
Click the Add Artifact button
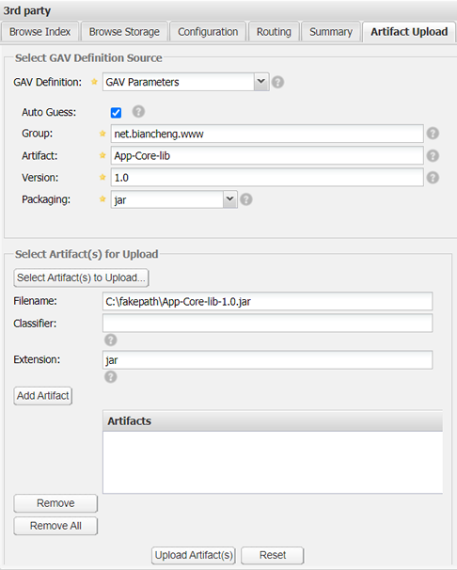(x=43, y=395)
